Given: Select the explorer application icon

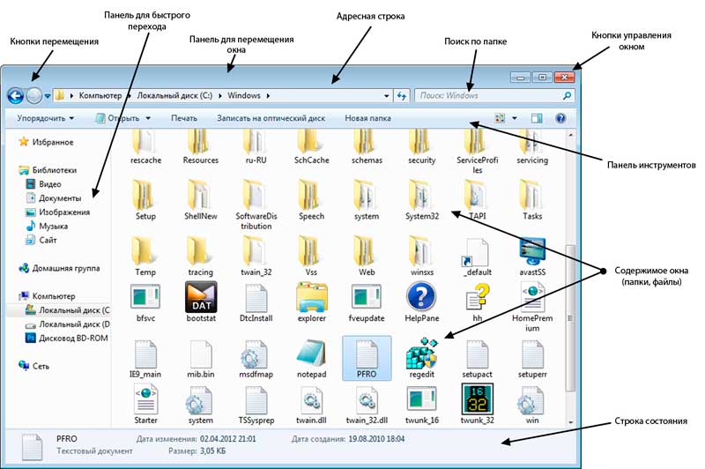Looking at the screenshot, I should (312, 297).
